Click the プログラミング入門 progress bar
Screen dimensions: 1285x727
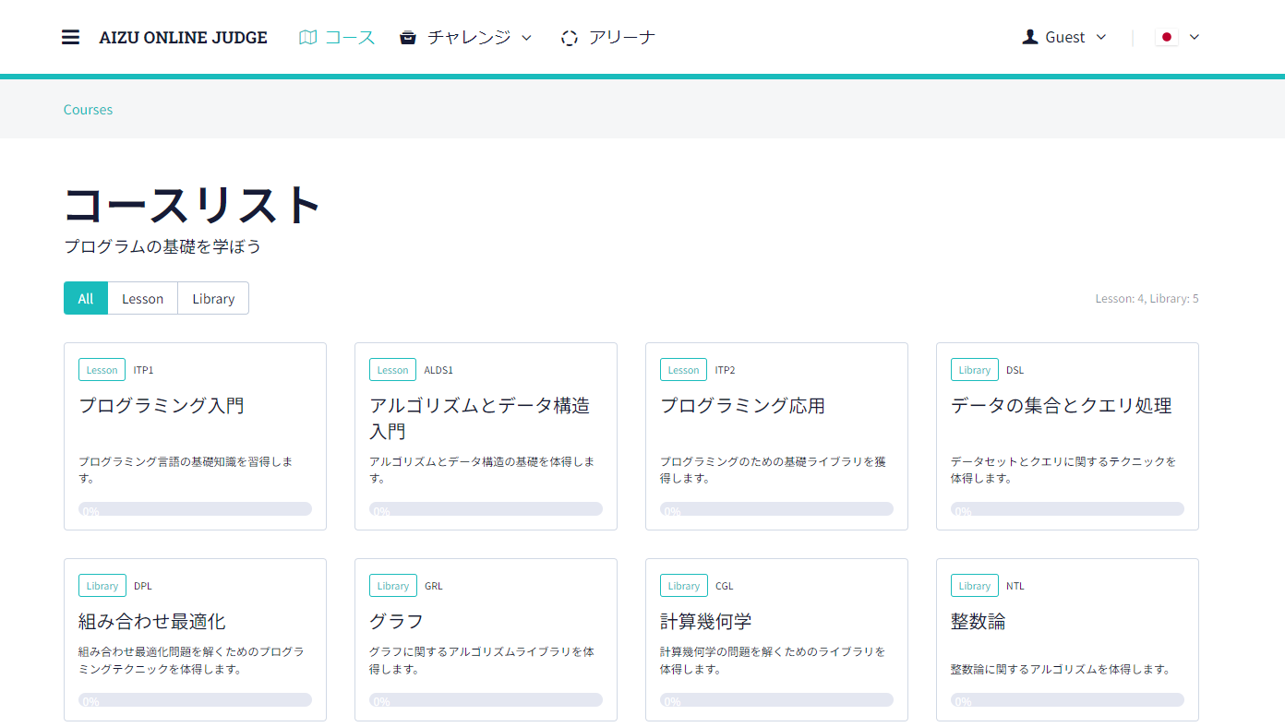195,509
